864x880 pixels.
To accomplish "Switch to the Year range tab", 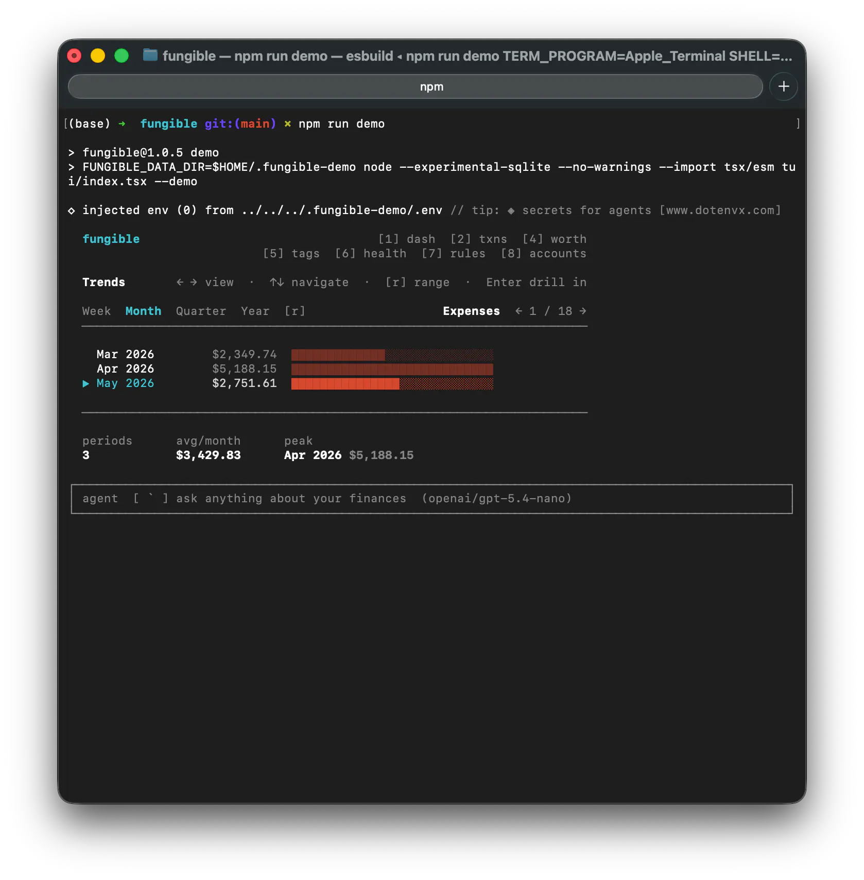I will tap(255, 311).
